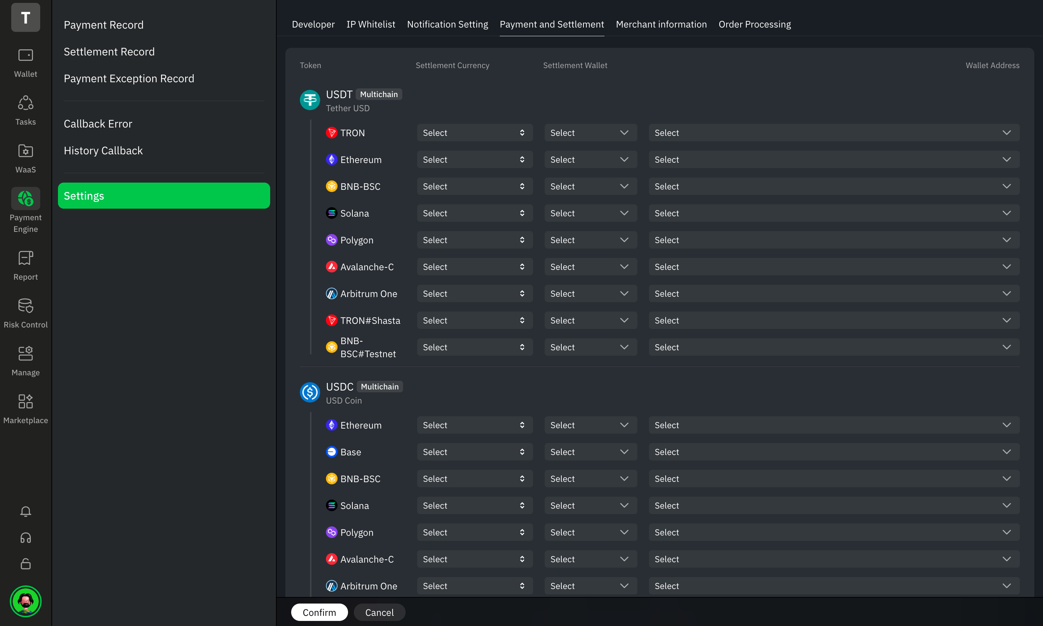Open Wallet Address dropdown for USDC Ethereum
Image resolution: width=1043 pixels, height=626 pixels.
(x=834, y=425)
